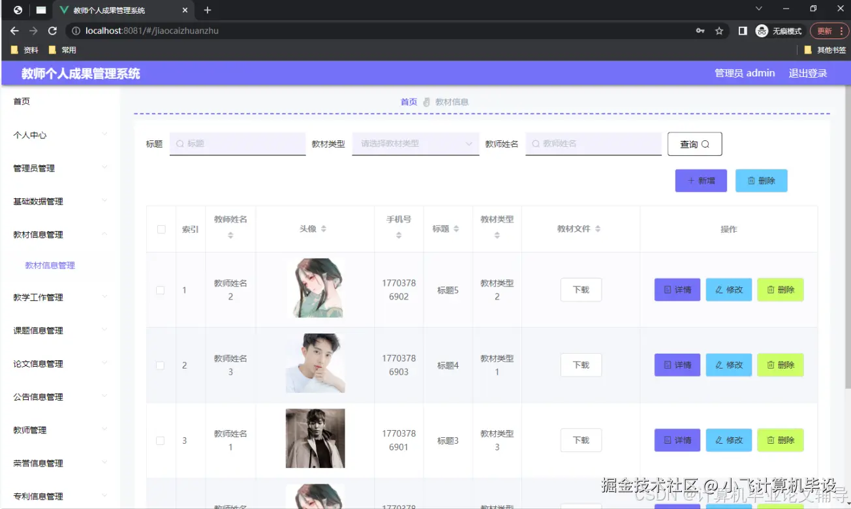Click the 查询 search button with magnifier
The image size is (851, 509).
[694, 144]
